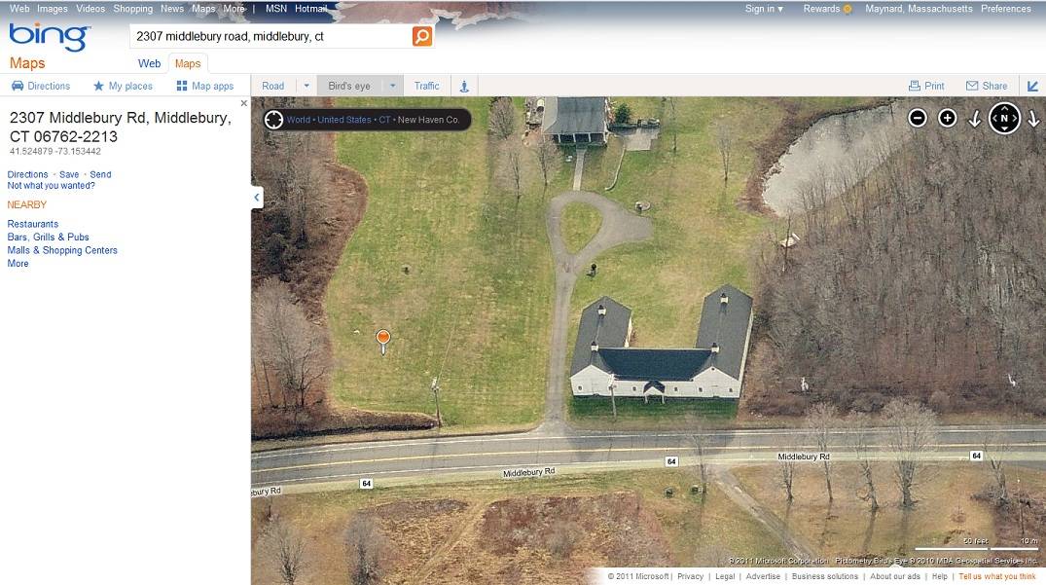The image size is (1046, 585).
Task: Click the Restaurants nearby link
Action: click(33, 224)
